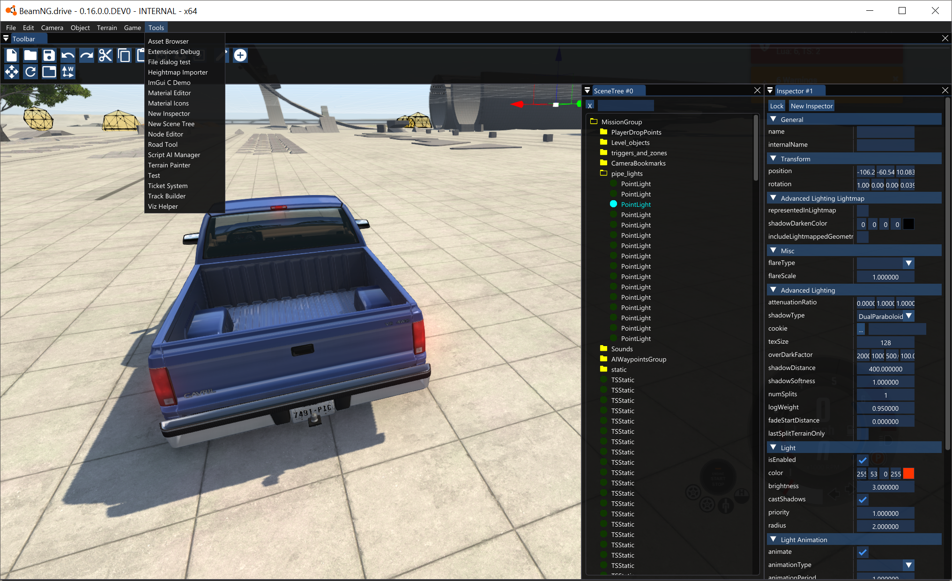Open the shadowDarkenColor black swatch
This screenshot has width=952, height=581.
[908, 224]
